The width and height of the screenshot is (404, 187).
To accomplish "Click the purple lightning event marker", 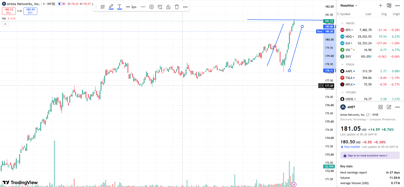I will (294, 184).
